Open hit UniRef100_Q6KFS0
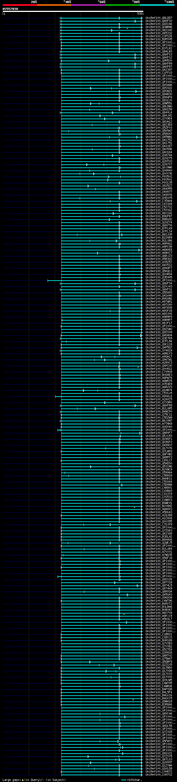 pyautogui.click(x=159, y=21)
